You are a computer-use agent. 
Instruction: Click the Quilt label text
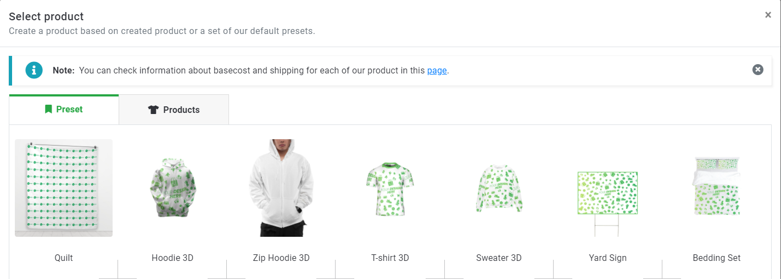pyautogui.click(x=64, y=258)
